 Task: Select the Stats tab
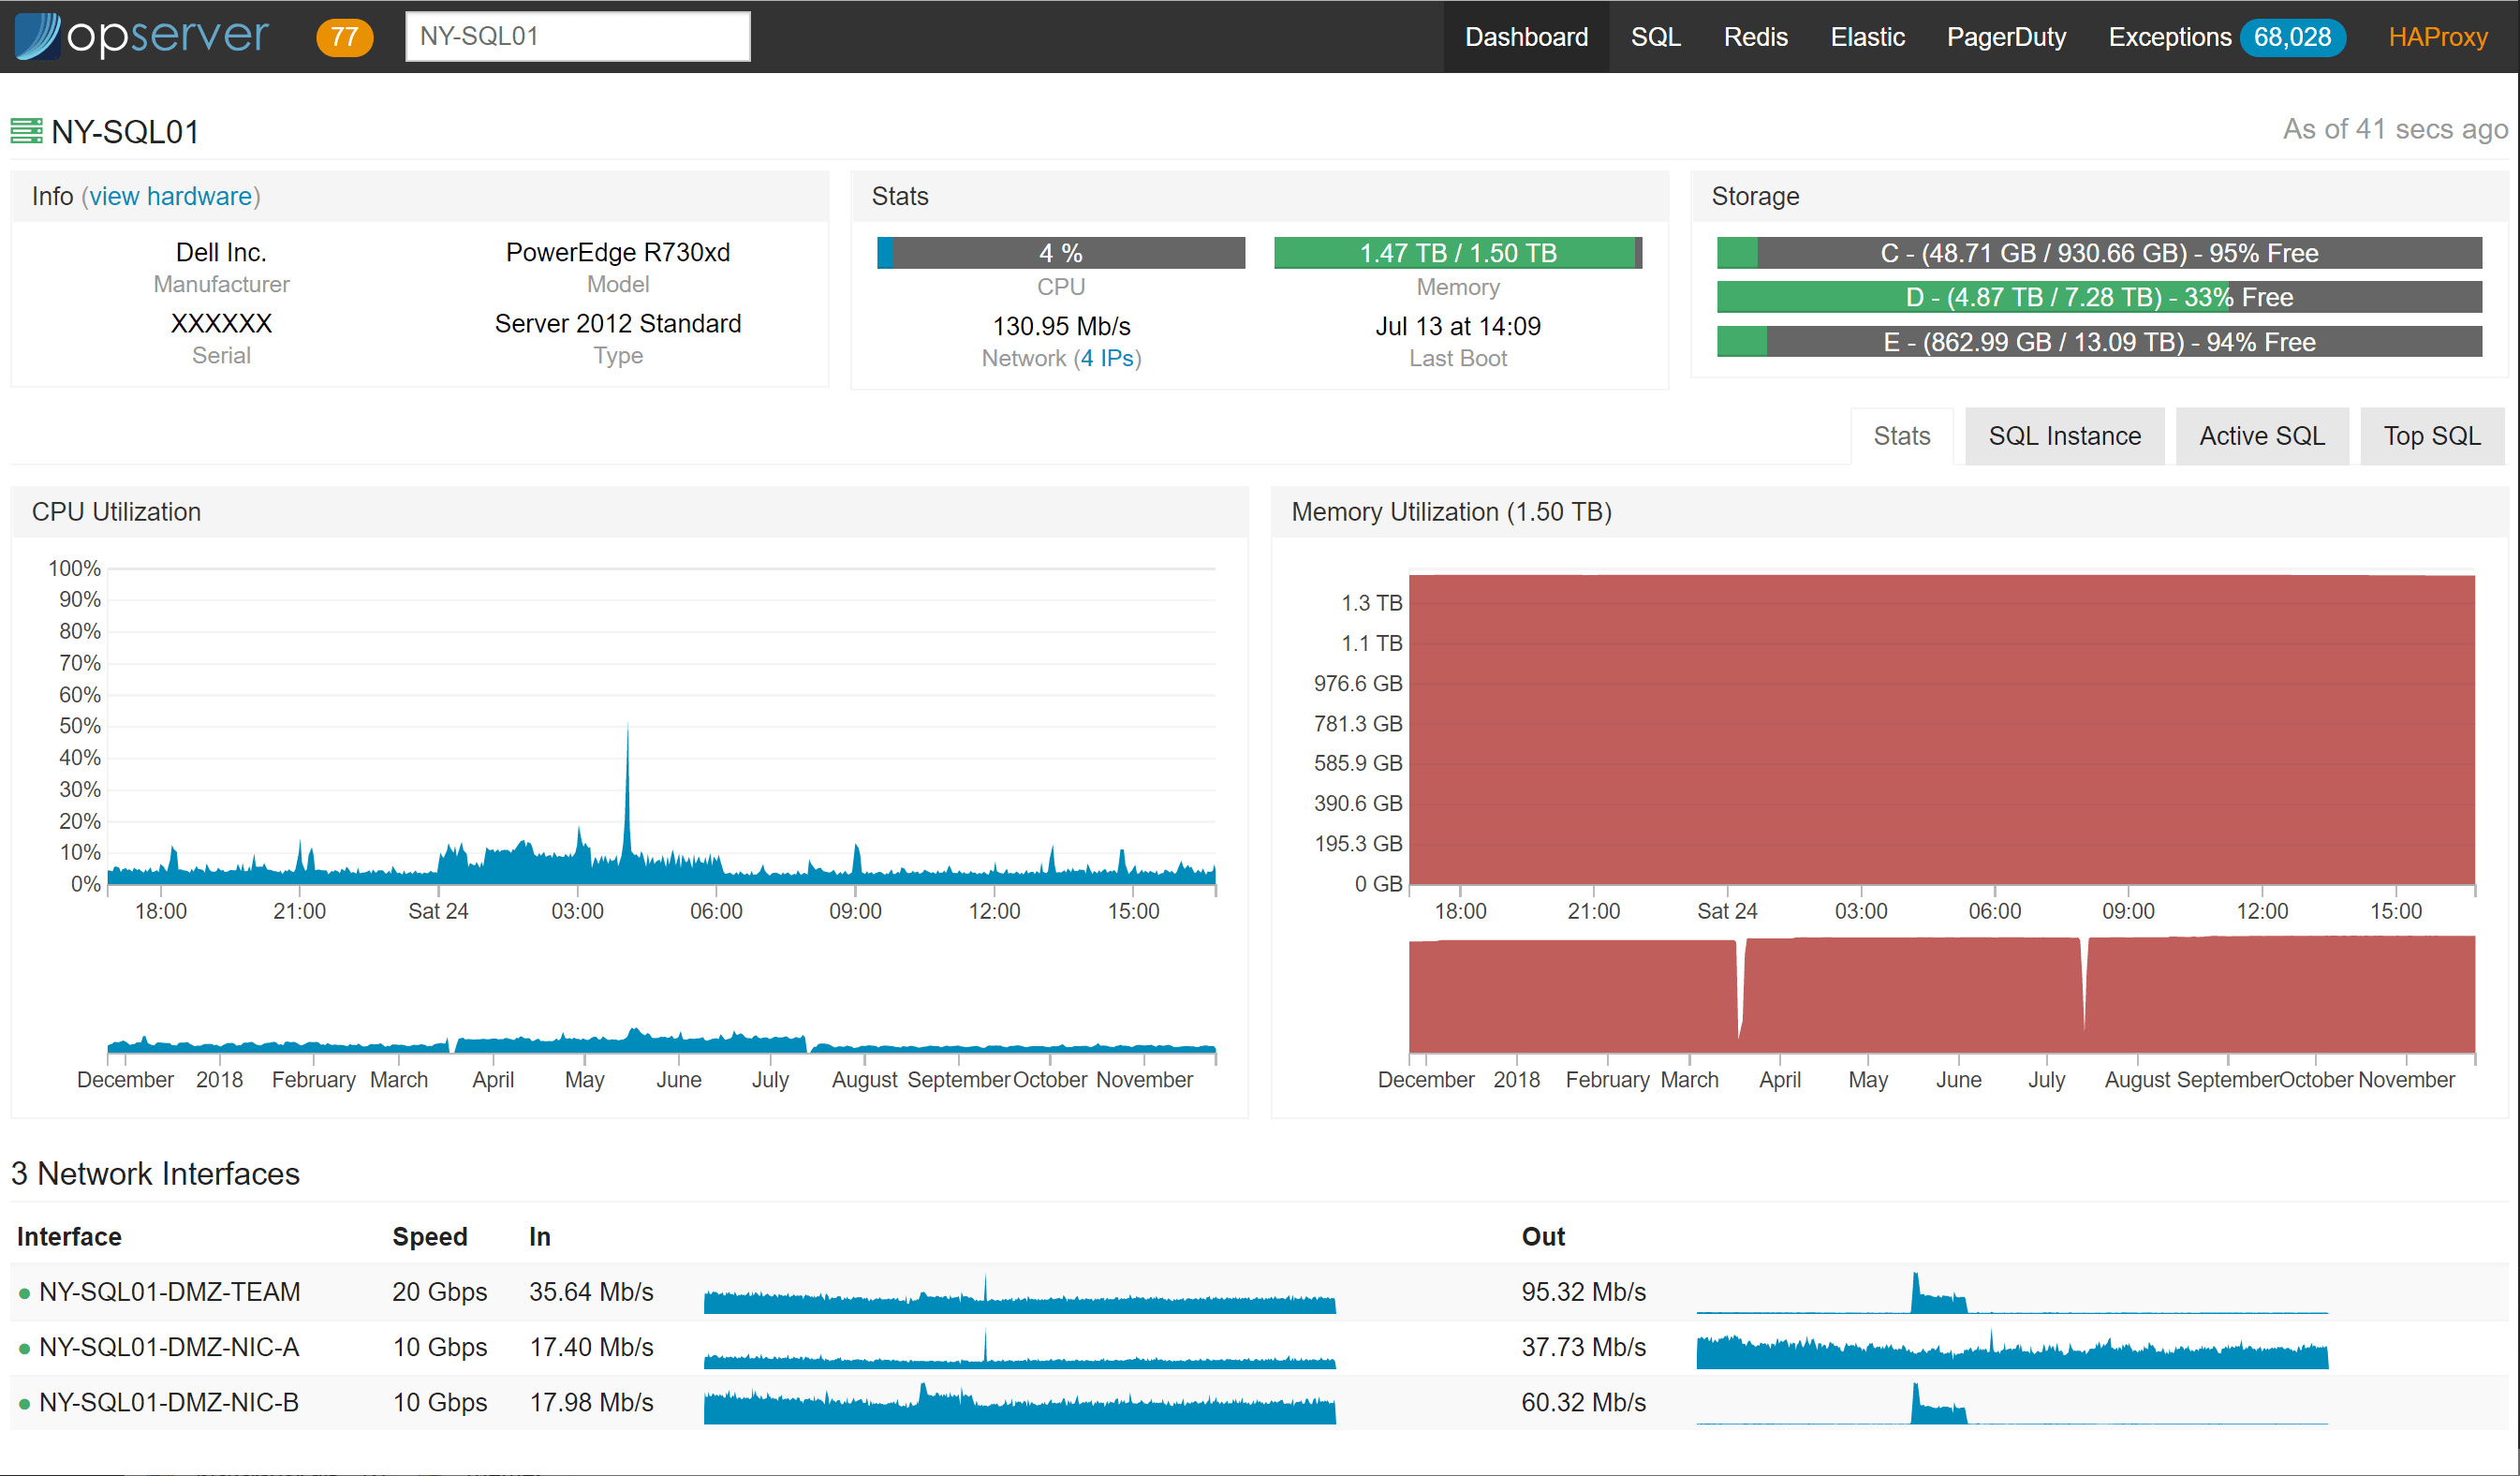click(x=1901, y=436)
